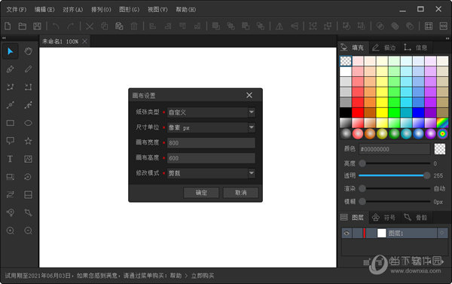Pick the transparent checkered swatch
The width and height of the screenshot is (452, 284).
coord(346,61)
